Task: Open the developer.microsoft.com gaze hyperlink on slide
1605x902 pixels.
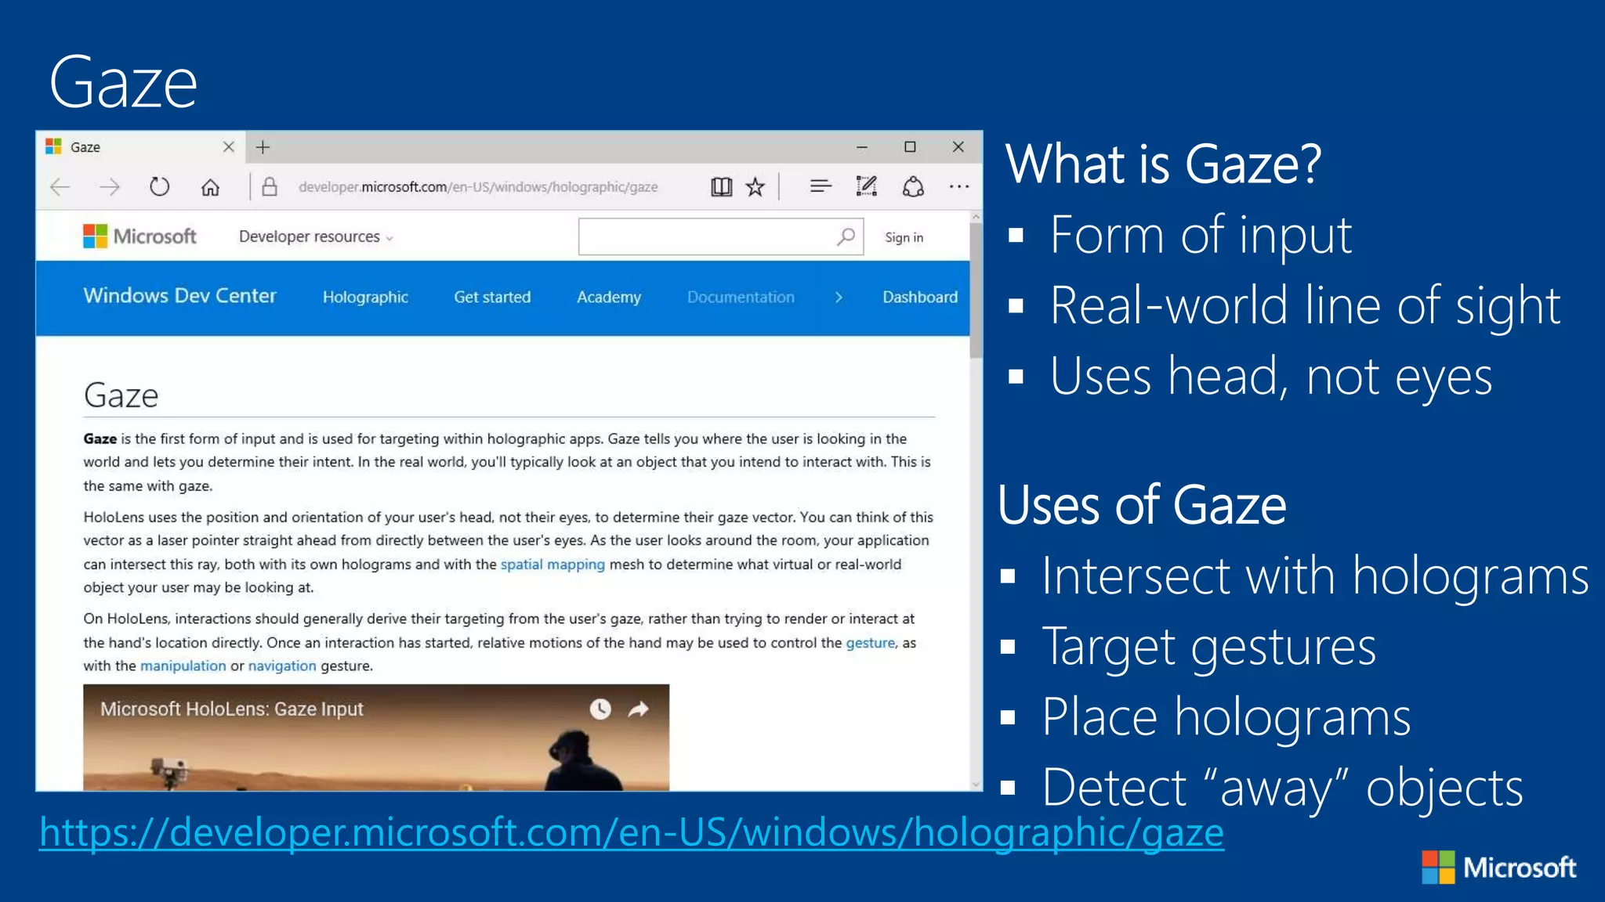Action: point(632,832)
